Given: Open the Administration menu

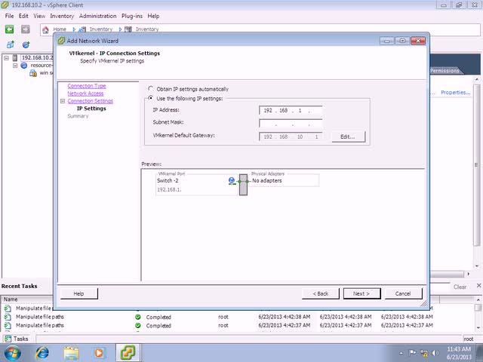Looking at the screenshot, I should pos(97,16).
